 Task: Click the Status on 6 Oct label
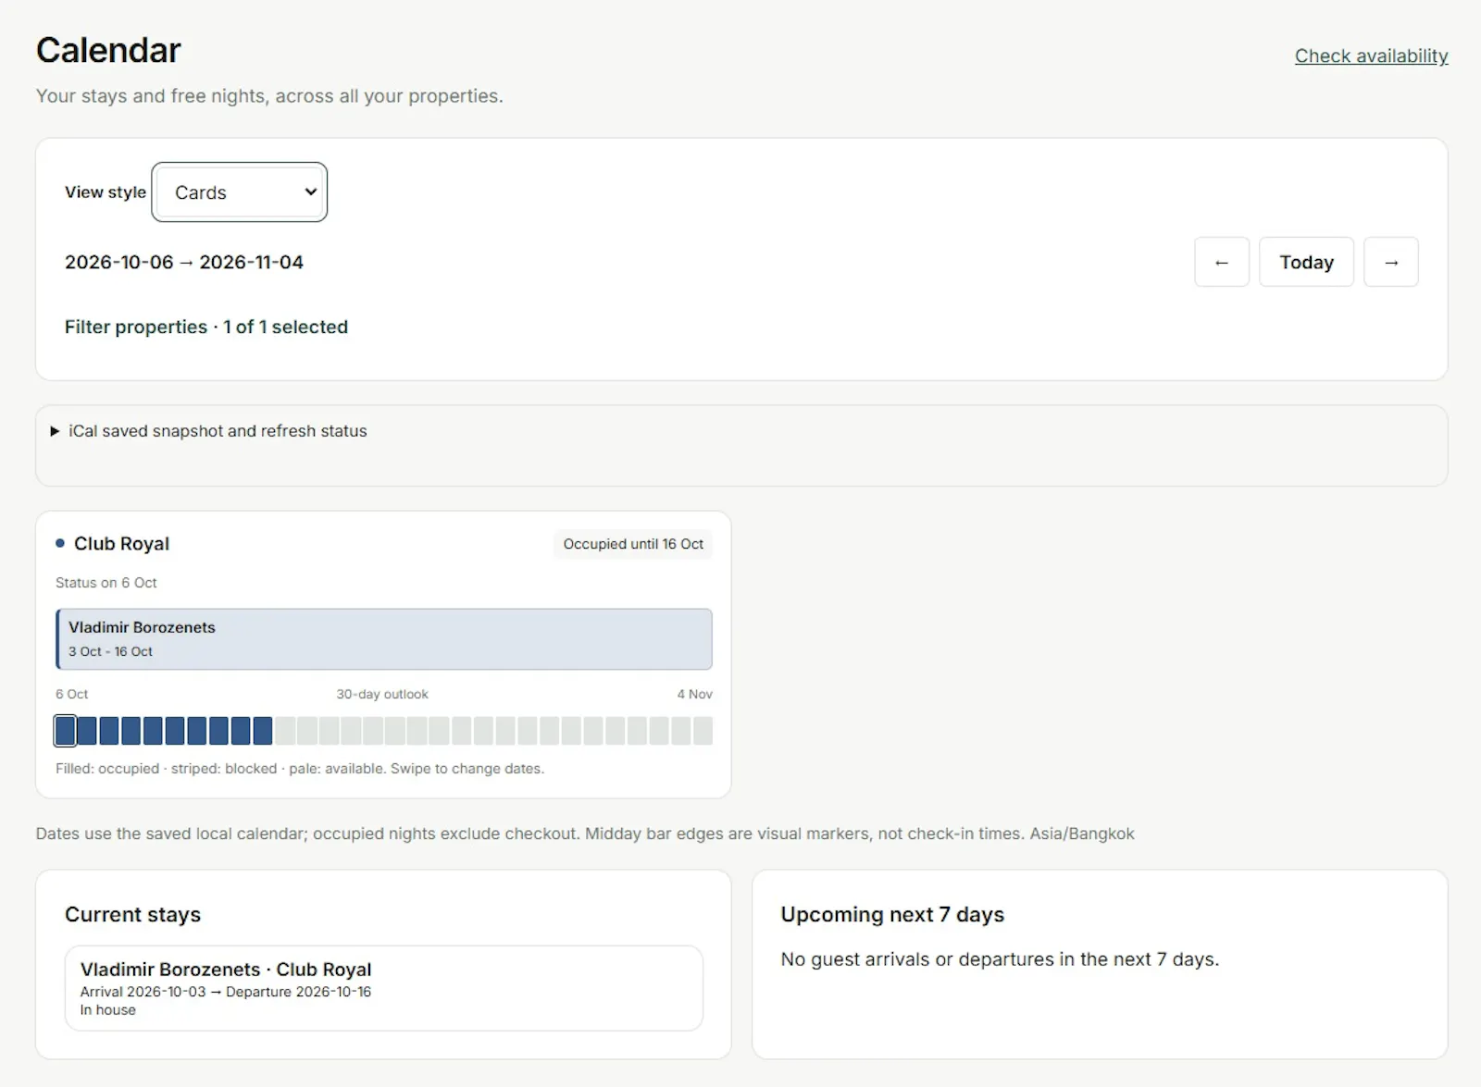point(106,583)
